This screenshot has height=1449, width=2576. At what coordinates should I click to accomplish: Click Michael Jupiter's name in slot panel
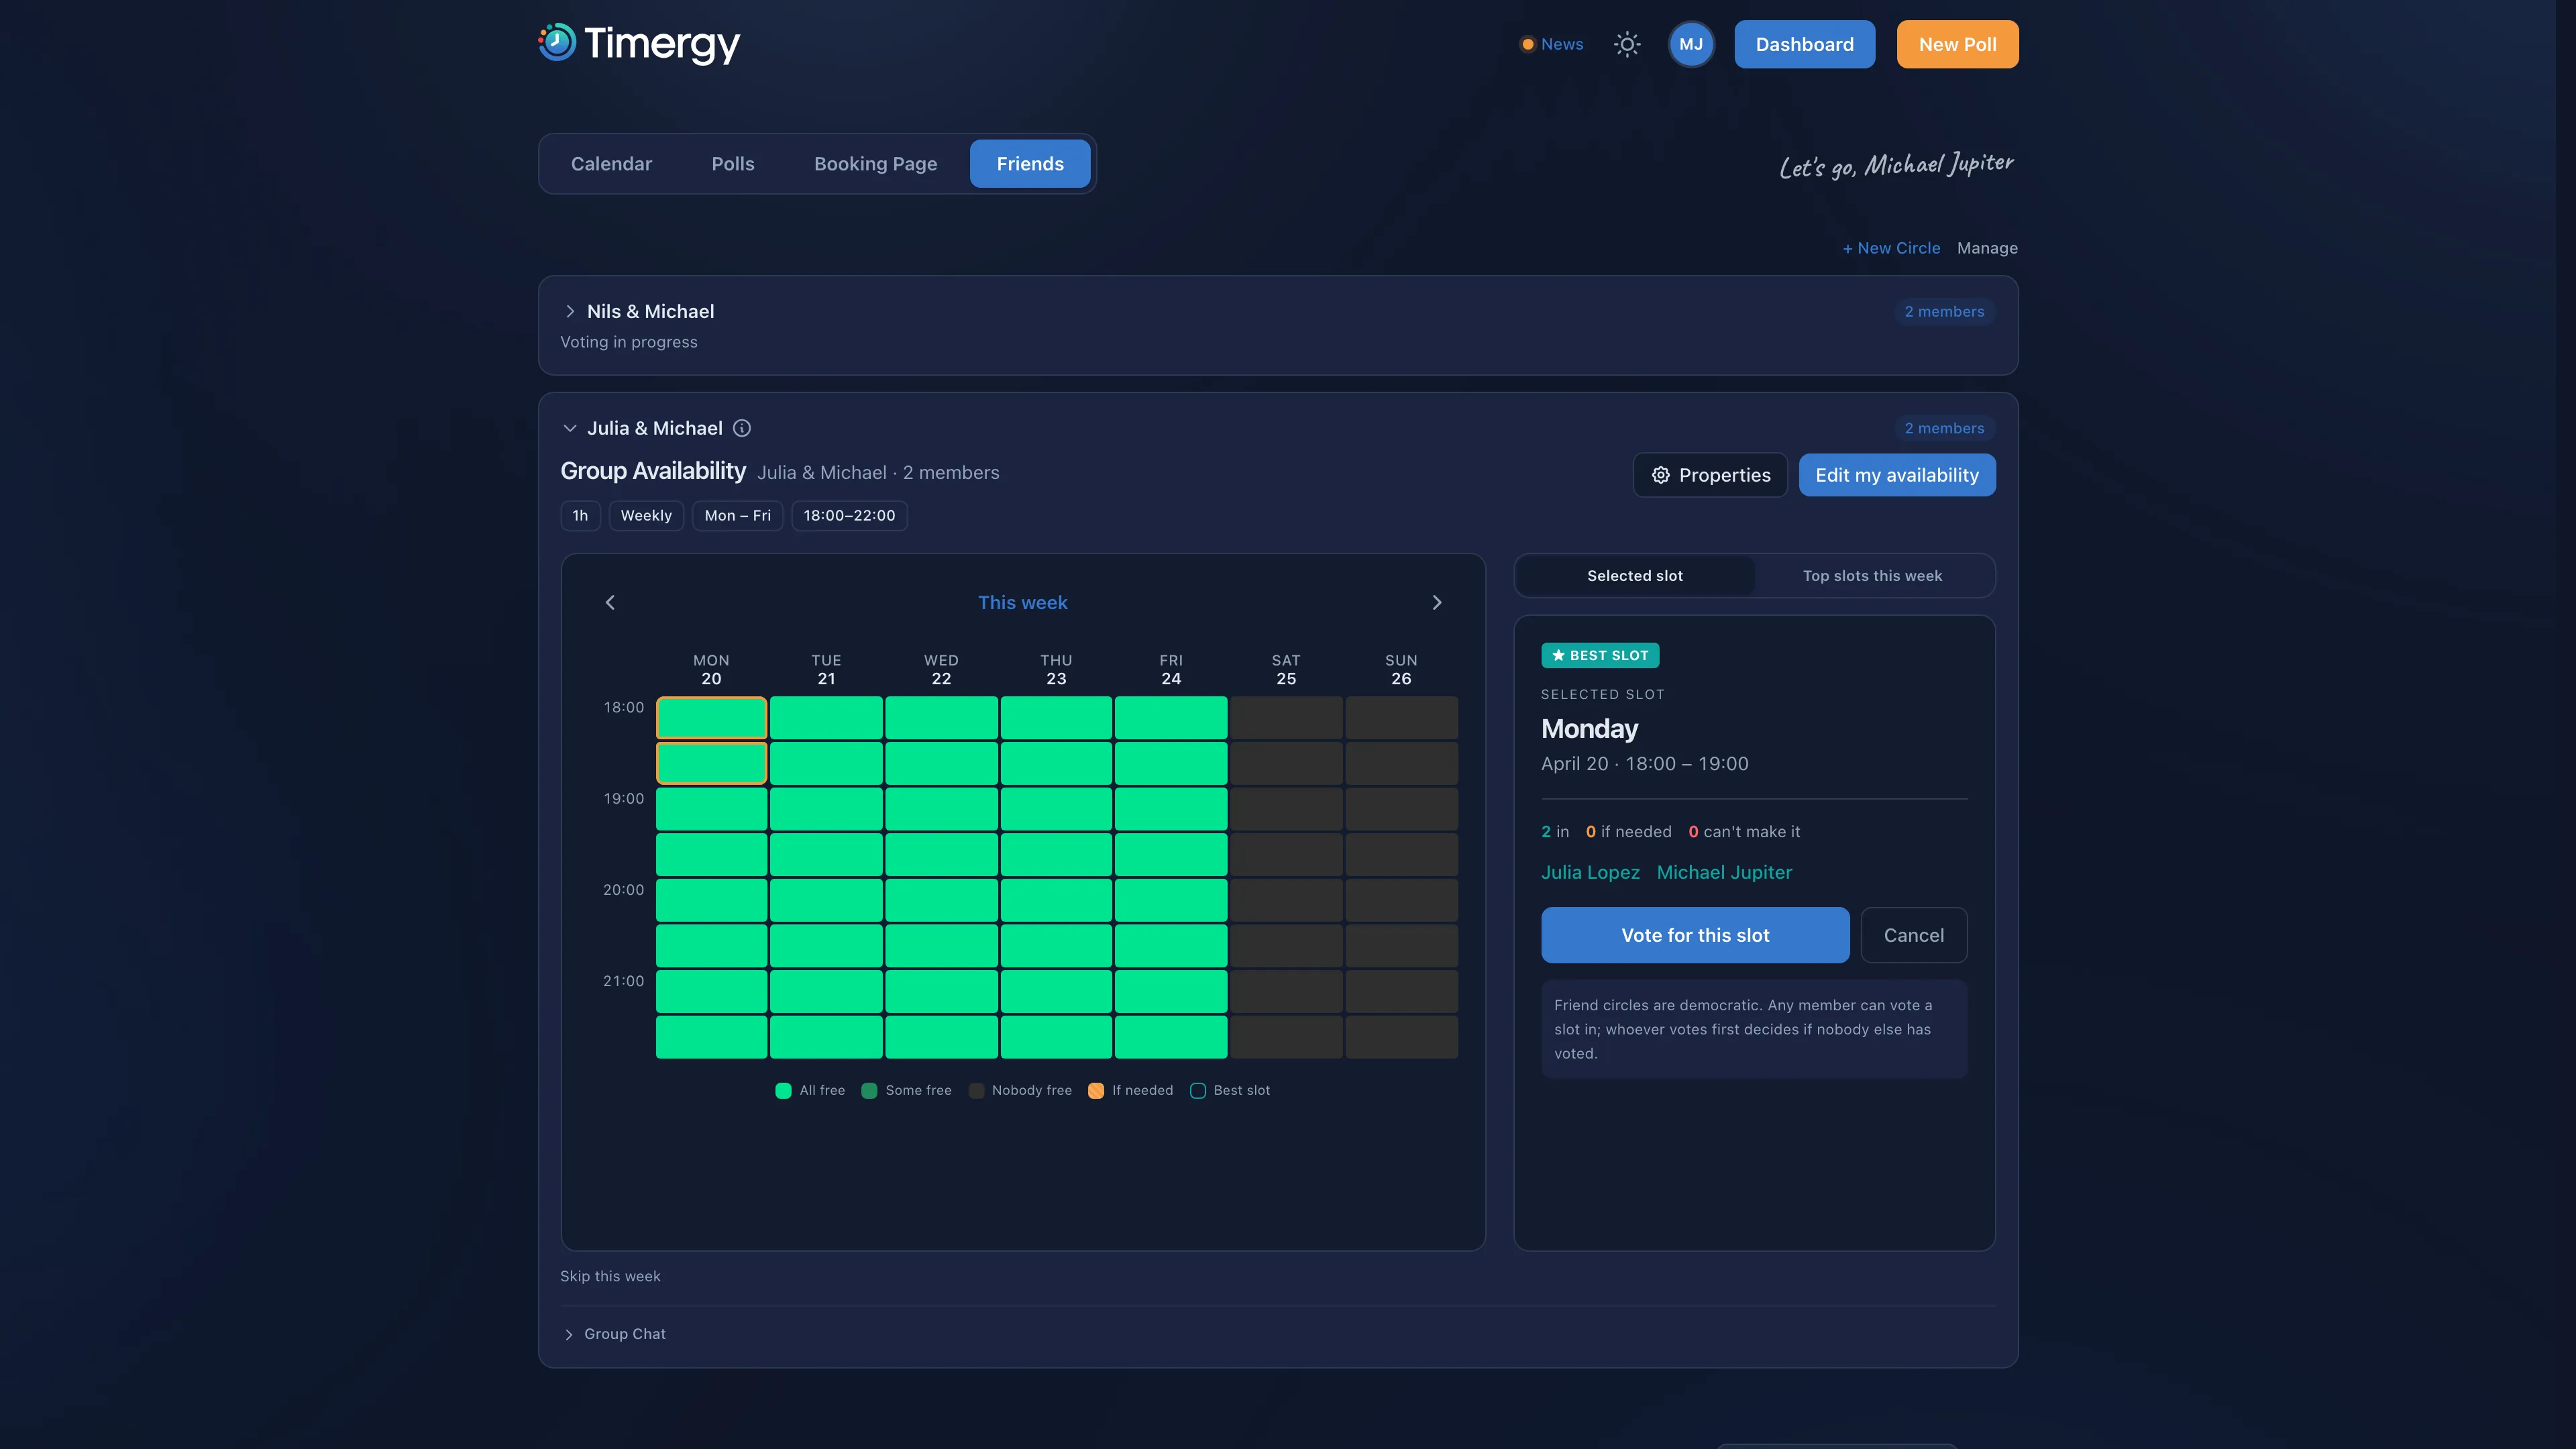coord(1724,872)
